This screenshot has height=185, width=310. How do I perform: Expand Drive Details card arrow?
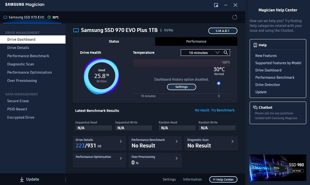pos(121,142)
